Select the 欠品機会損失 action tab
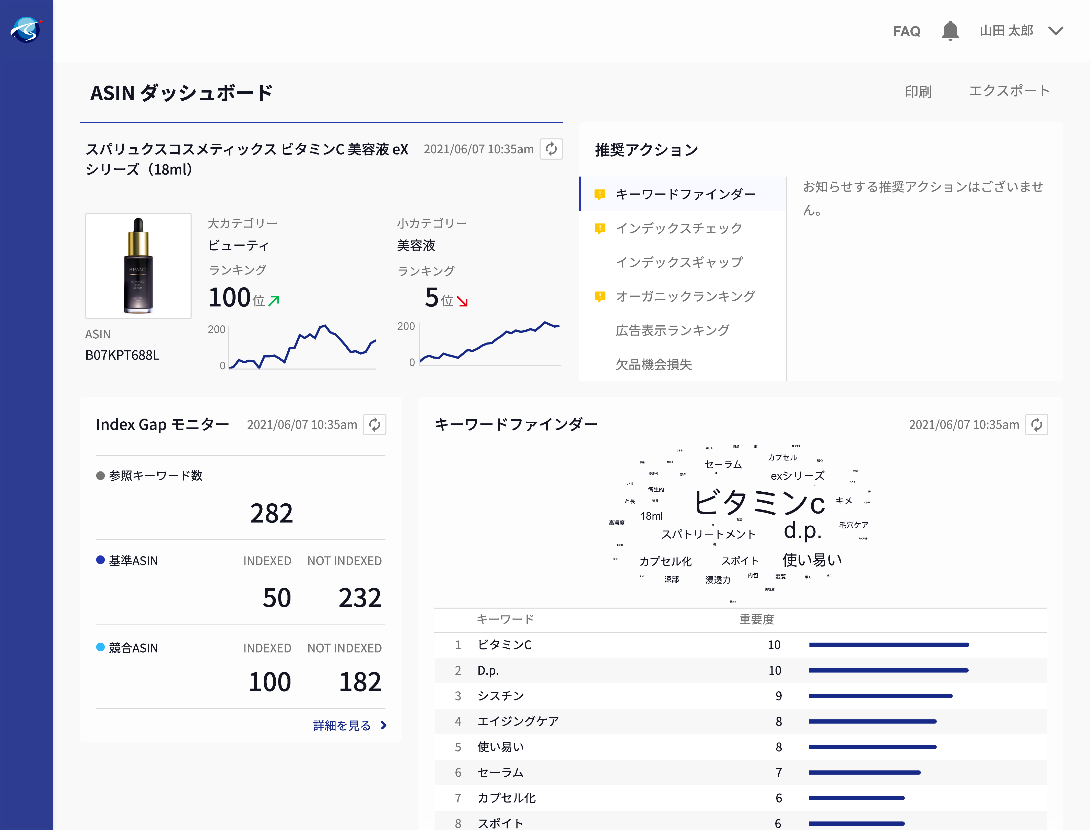Screen dimensions: 1090x830 (683, 364)
